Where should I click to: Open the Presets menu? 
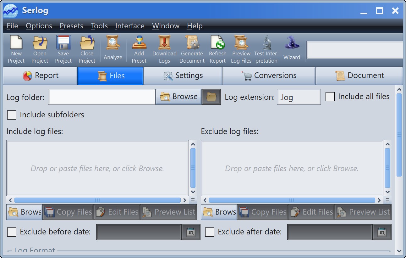click(x=71, y=26)
